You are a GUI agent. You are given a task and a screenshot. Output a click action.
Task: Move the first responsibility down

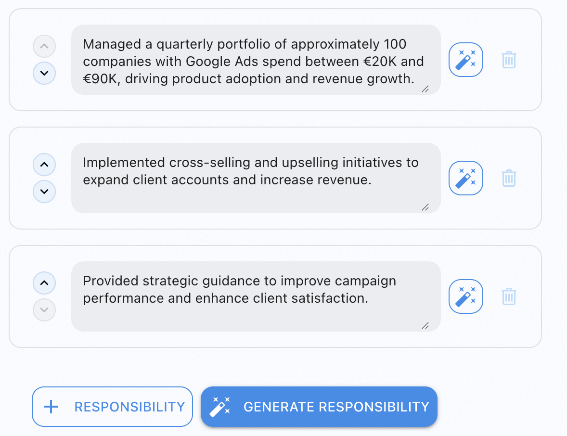(x=44, y=73)
